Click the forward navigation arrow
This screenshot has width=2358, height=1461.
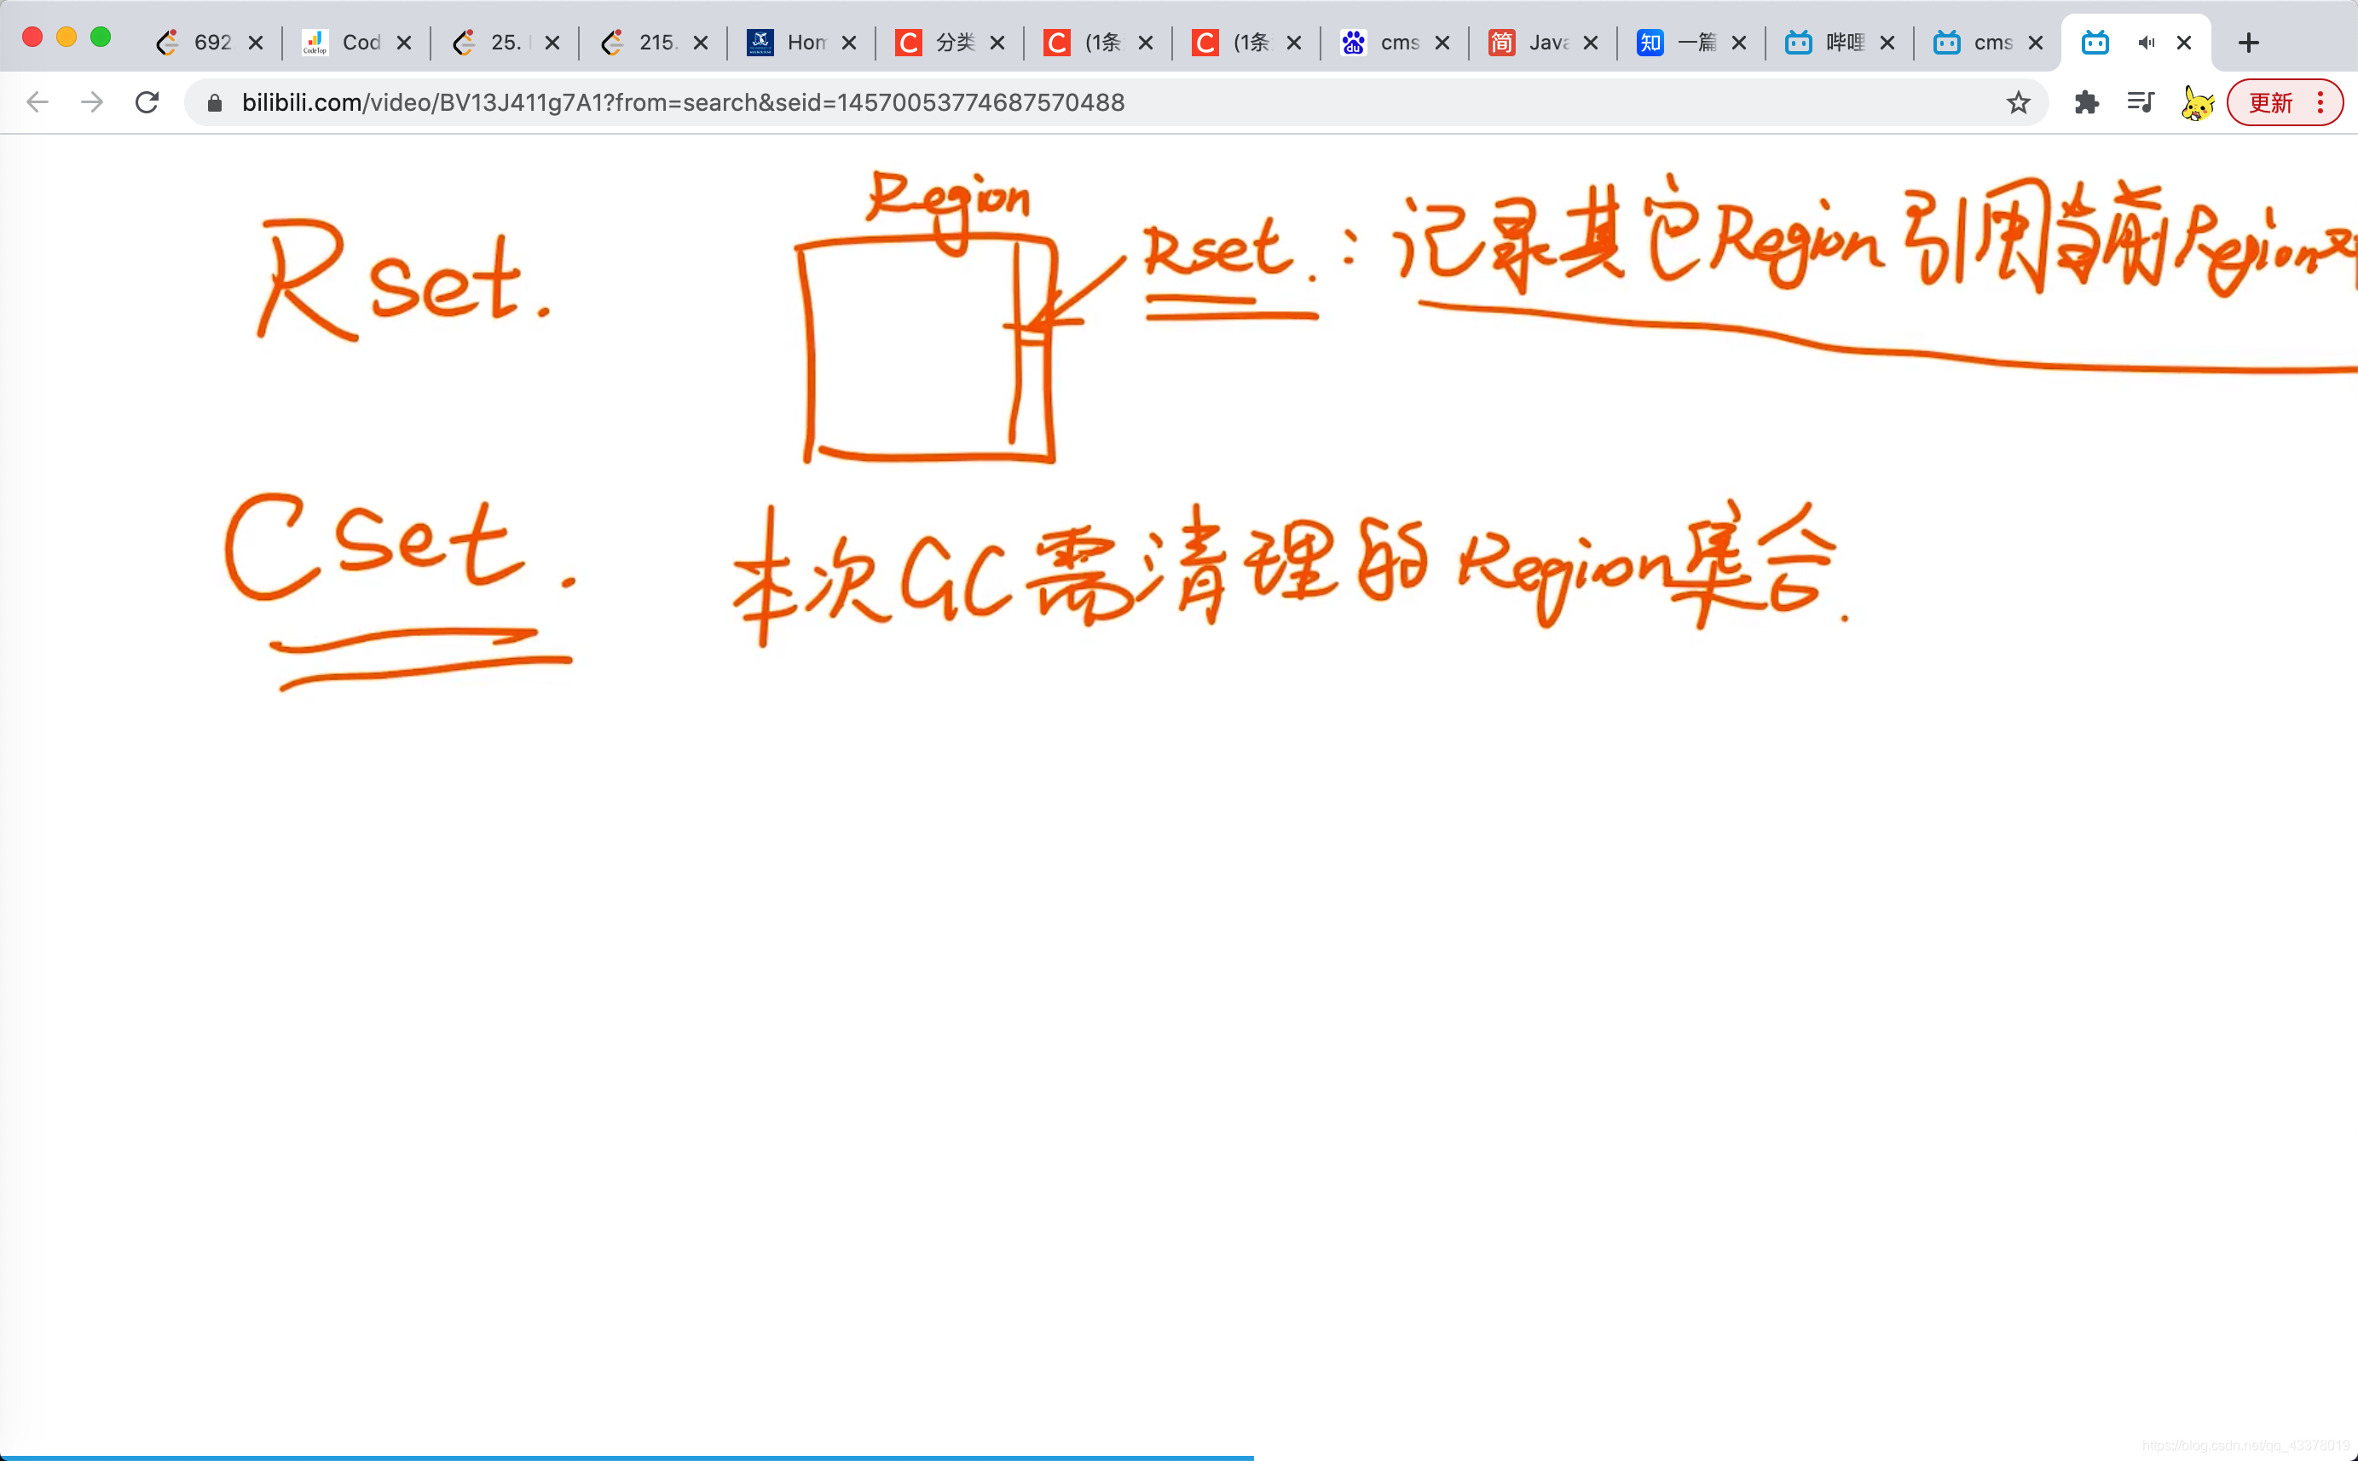click(92, 102)
